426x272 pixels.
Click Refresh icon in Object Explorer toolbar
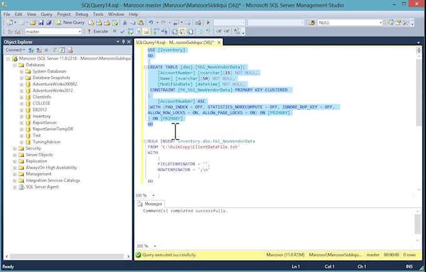pyautogui.click(x=62, y=50)
